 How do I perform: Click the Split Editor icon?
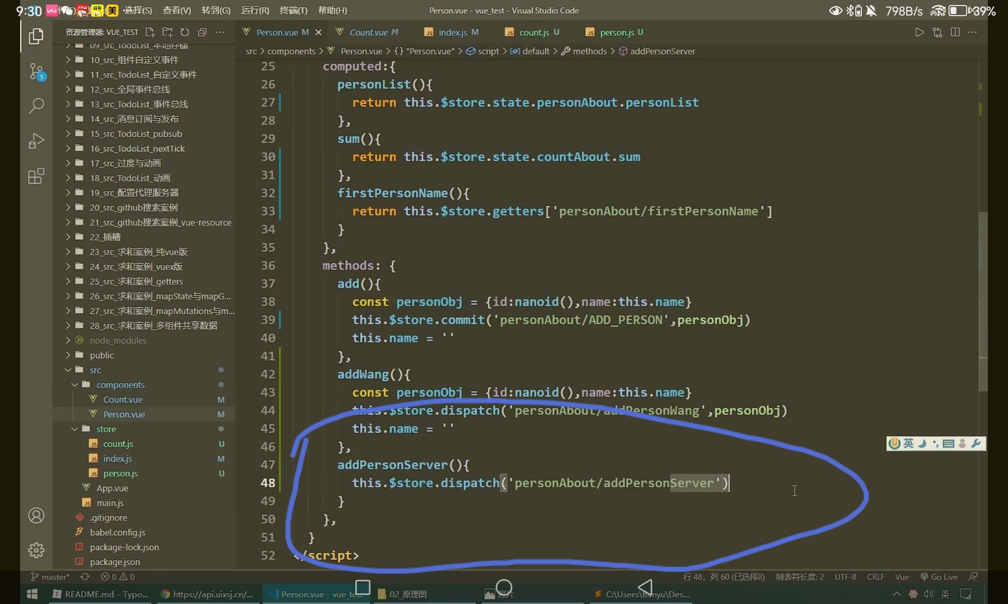(955, 32)
